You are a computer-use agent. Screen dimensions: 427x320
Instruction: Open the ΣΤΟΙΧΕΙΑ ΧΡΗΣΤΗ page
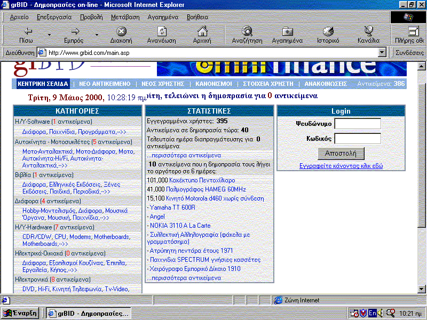[x=268, y=84]
